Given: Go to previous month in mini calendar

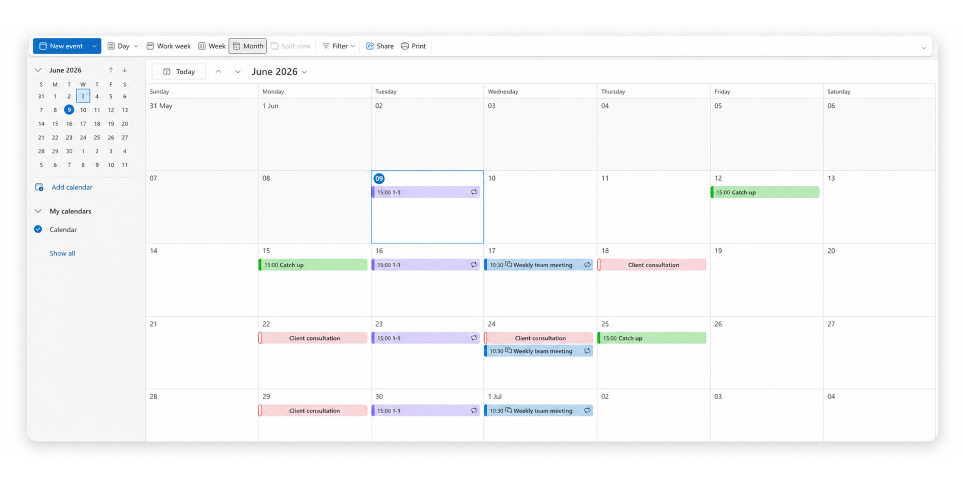Looking at the screenshot, I should [x=111, y=70].
